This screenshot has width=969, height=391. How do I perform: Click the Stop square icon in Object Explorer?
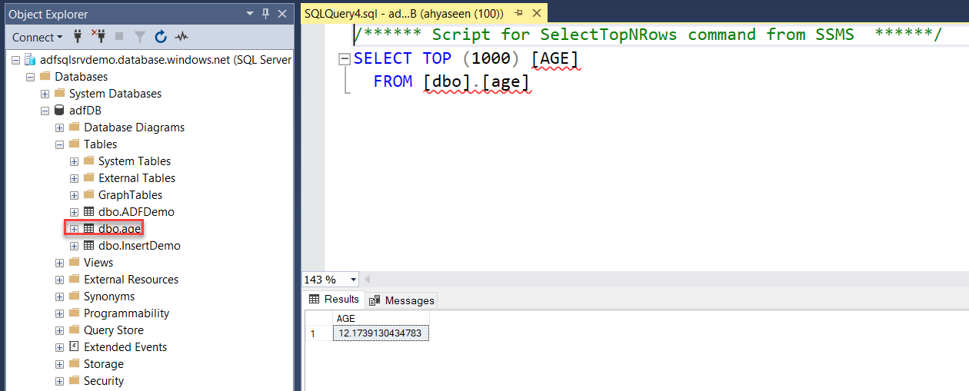(119, 37)
